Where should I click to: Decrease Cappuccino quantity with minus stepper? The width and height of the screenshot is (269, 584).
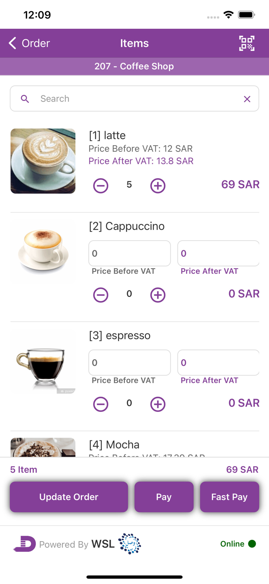pos(101,295)
